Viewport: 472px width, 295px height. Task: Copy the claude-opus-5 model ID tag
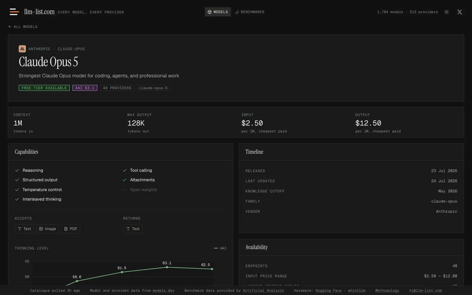pos(153,88)
